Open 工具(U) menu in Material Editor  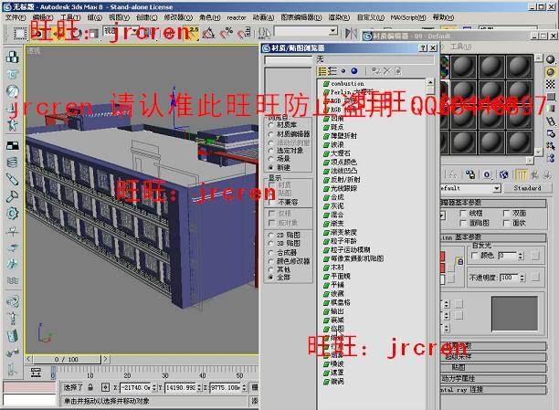click(x=461, y=47)
